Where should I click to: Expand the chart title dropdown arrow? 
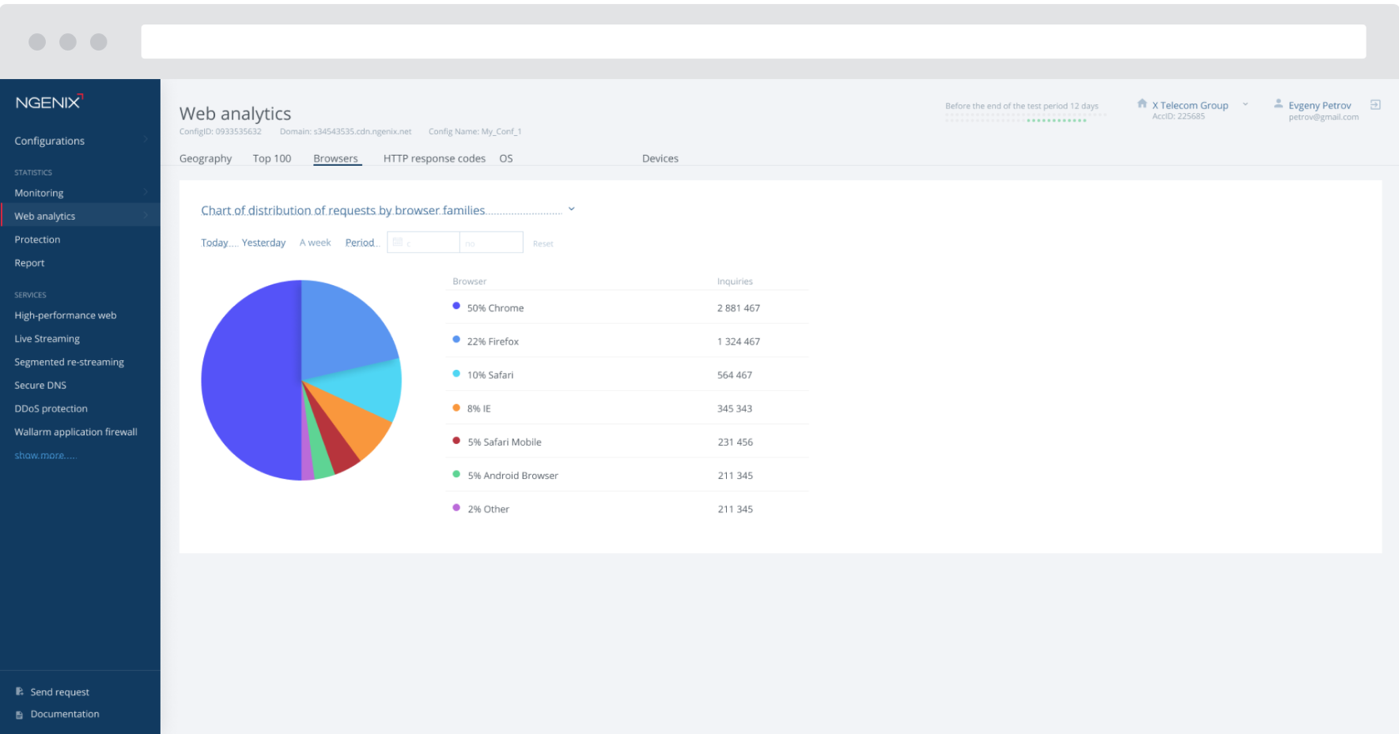(571, 209)
